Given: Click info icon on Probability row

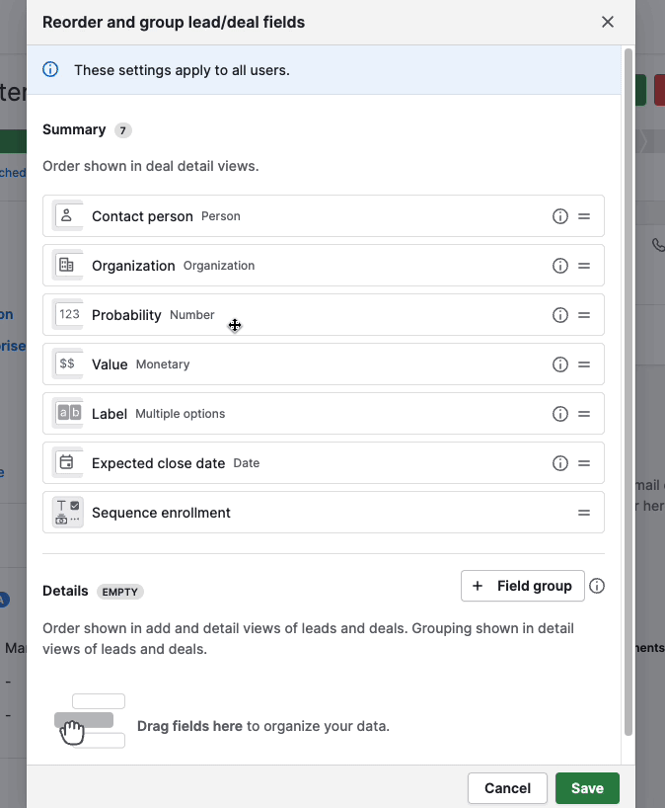Looking at the screenshot, I should [x=560, y=315].
